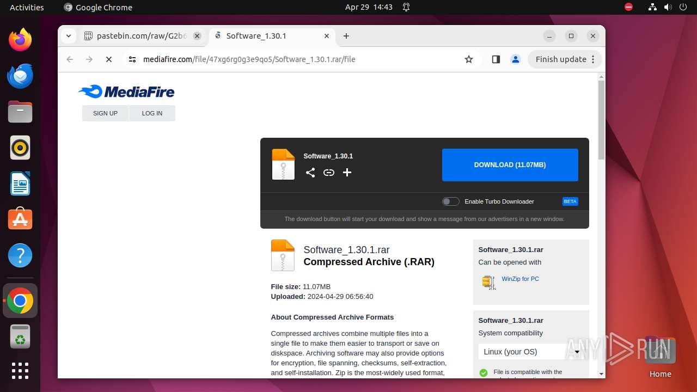
Task: Click the DOWNLOAD (11.07MB) button
Action: pyautogui.click(x=510, y=165)
